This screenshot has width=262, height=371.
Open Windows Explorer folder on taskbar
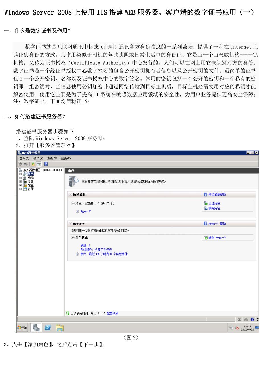tap(60, 328)
